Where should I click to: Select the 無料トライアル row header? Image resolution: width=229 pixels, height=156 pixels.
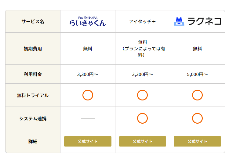tap(33, 95)
